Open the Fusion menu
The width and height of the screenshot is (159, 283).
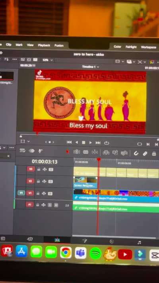[x=59, y=45]
